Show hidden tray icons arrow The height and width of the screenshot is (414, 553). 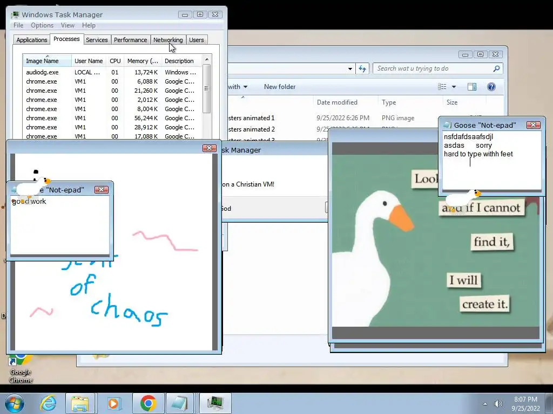(485, 404)
